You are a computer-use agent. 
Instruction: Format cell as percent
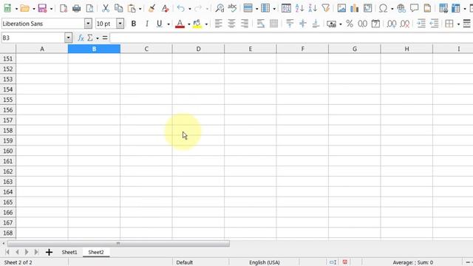tap(350, 24)
